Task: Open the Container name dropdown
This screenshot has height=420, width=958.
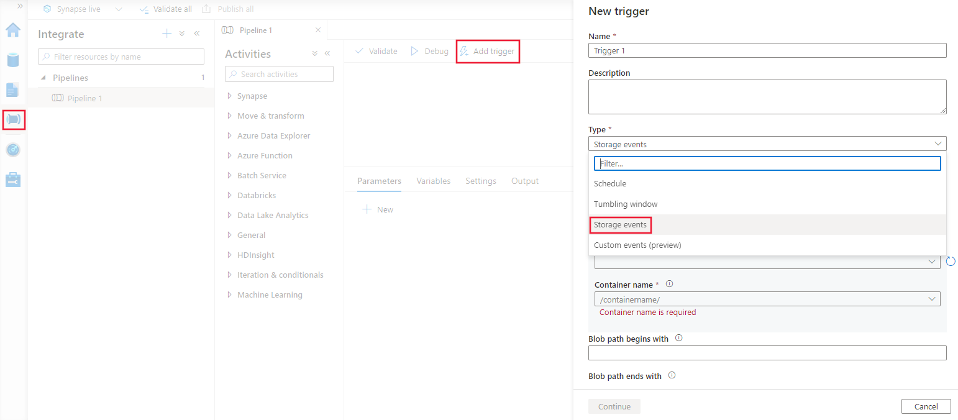Action: pos(767,299)
